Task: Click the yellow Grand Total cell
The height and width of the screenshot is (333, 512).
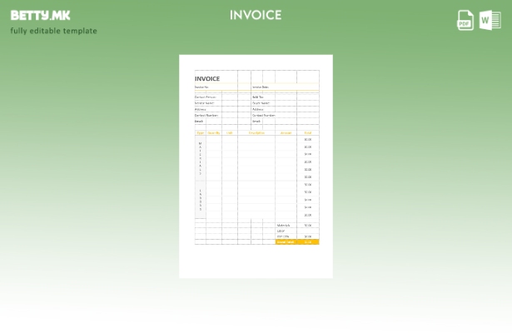Action: click(286, 242)
